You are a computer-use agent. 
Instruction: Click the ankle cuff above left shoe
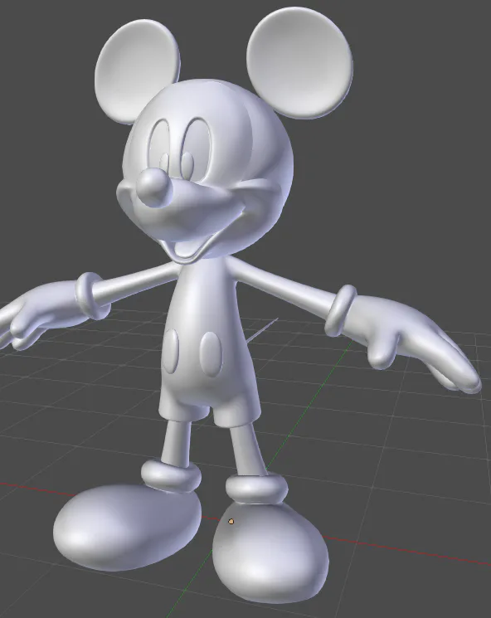point(171,476)
